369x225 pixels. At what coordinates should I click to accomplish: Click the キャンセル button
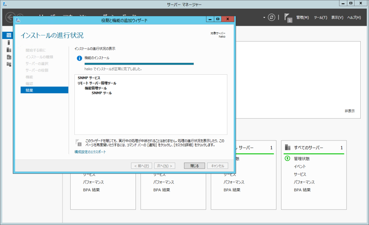(217, 166)
